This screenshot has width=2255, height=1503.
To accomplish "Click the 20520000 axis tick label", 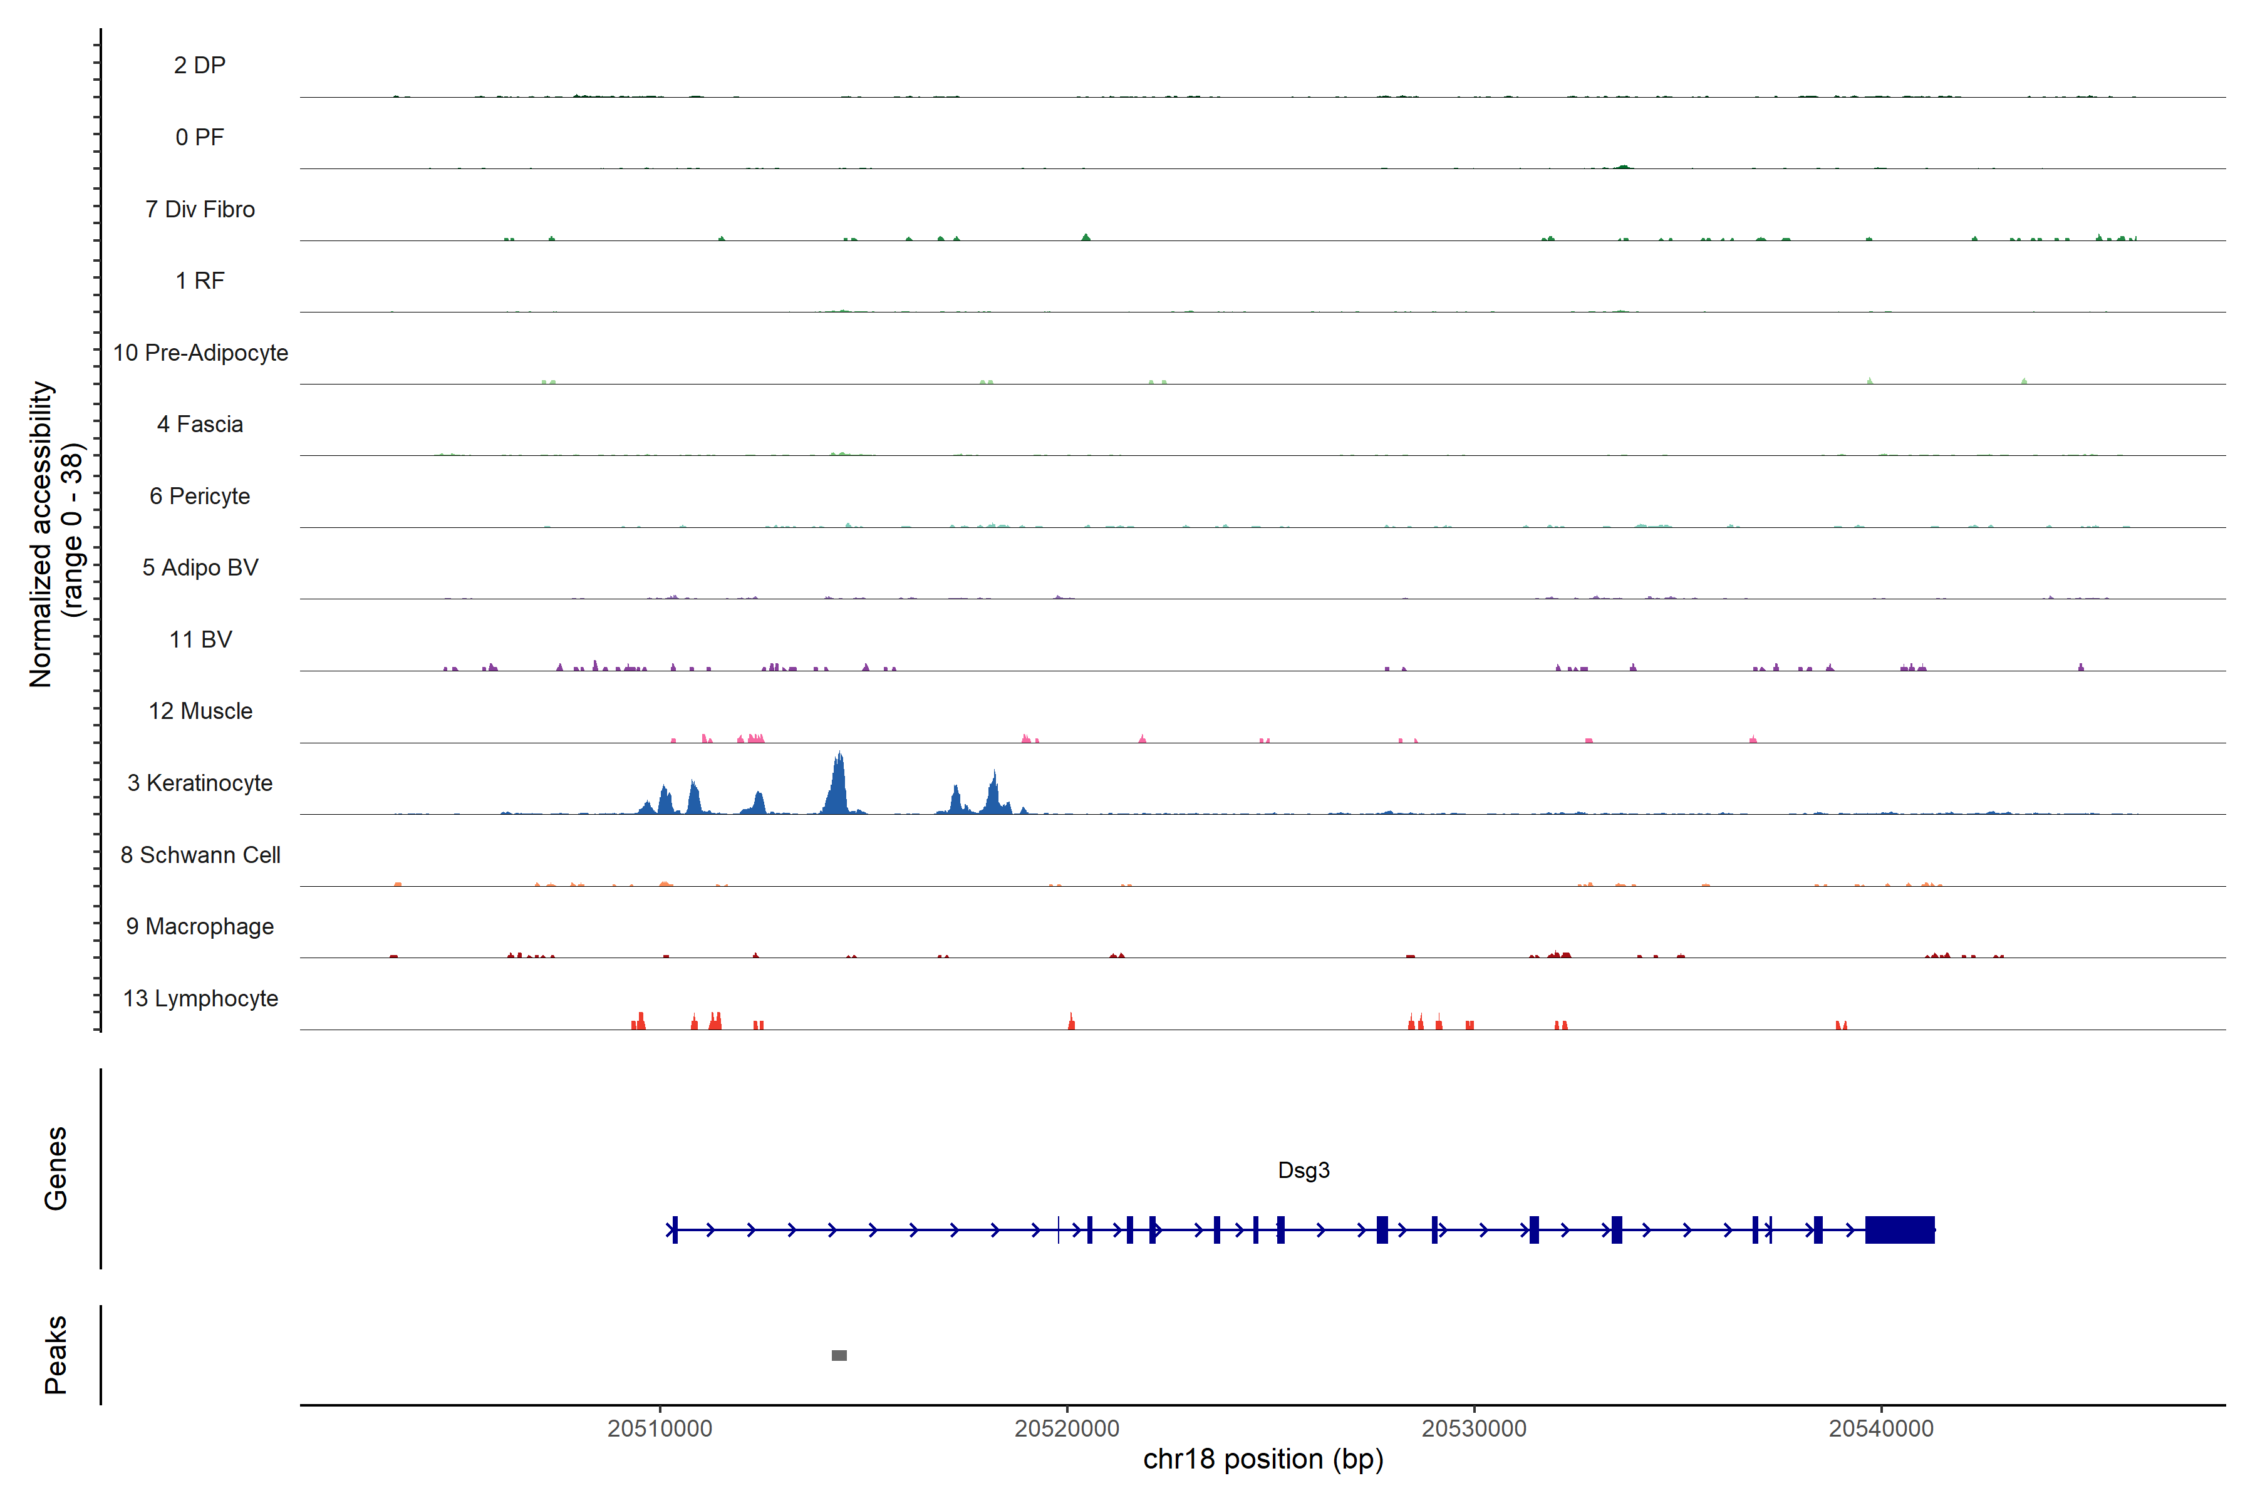I will click(1066, 1428).
